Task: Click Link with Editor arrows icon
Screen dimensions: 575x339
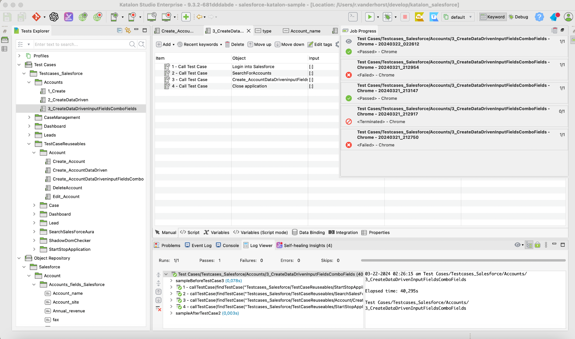Action: 128,30
